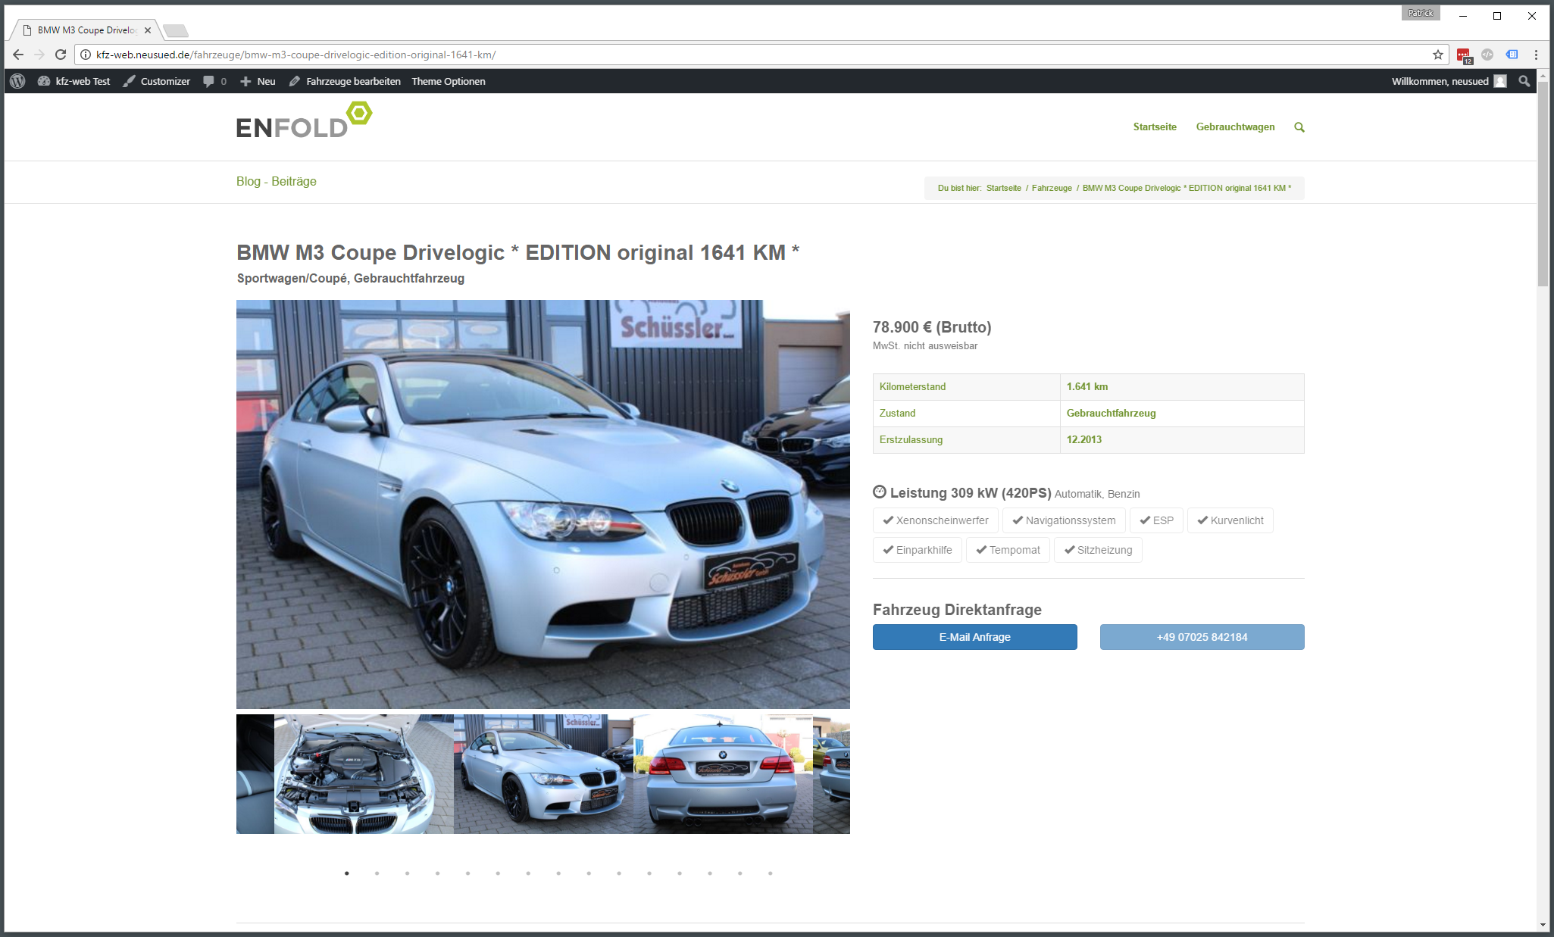Click the page vertical scrollbar
Viewport: 1554px width, 937px height.
pyautogui.click(x=1543, y=183)
